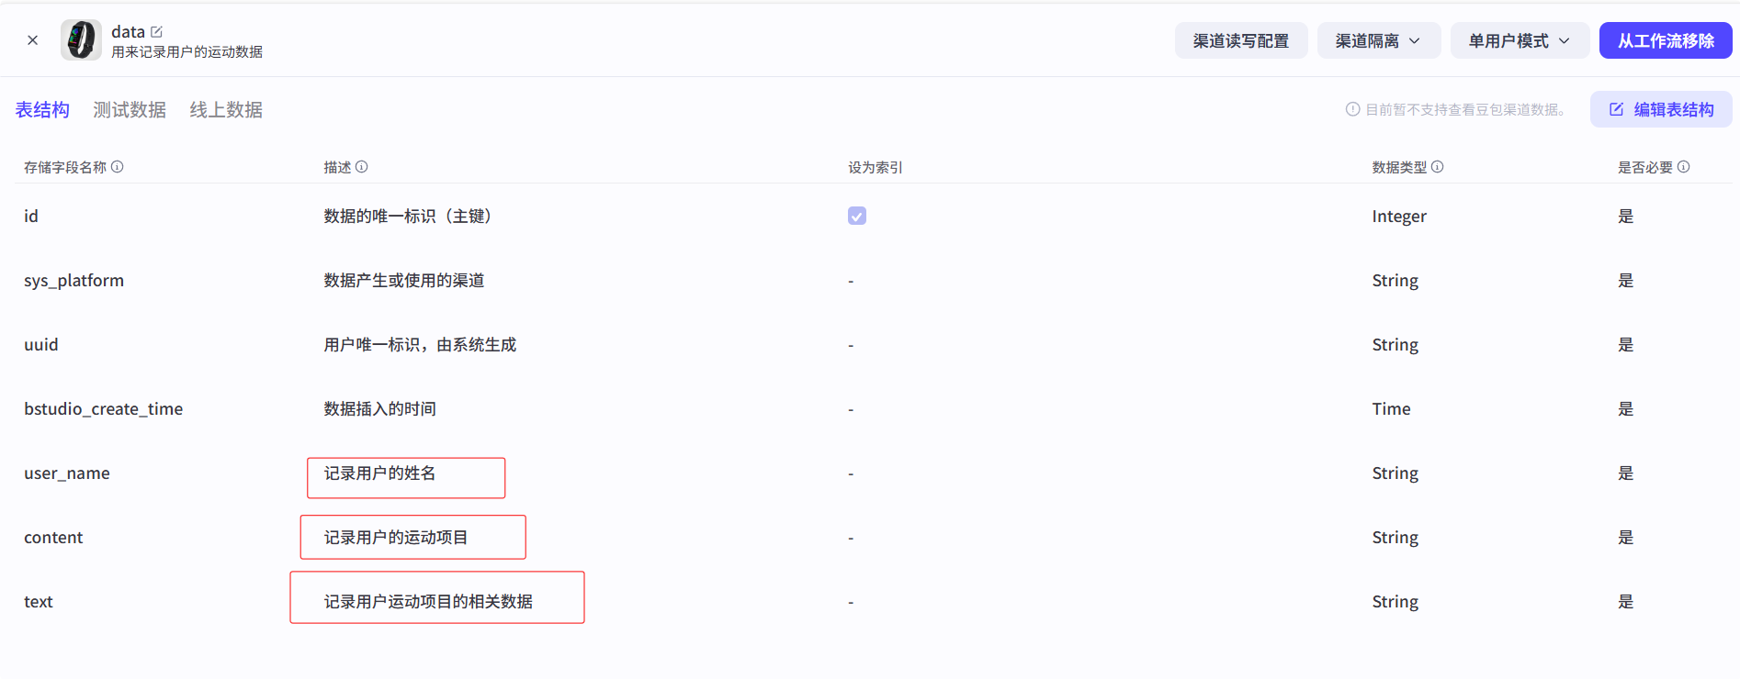Select the text field name
The height and width of the screenshot is (679, 1740).
[39, 602]
